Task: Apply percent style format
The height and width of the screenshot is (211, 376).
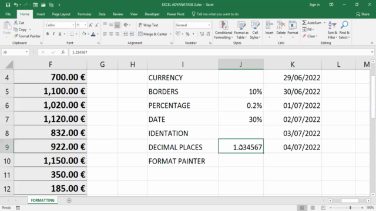Action: [187, 34]
